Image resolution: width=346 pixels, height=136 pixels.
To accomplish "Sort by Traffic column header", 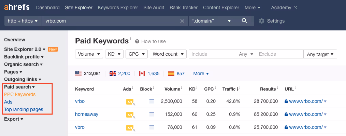I will [230, 89].
